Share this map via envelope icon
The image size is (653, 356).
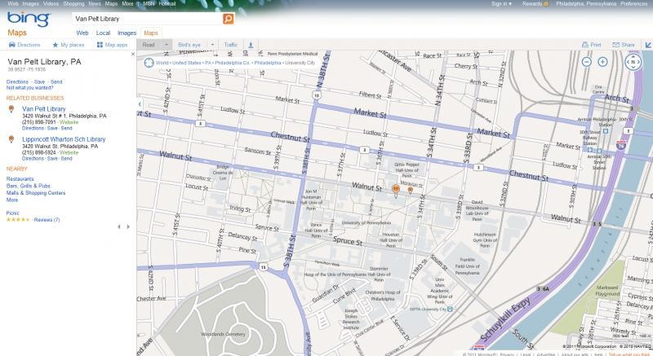click(x=624, y=45)
